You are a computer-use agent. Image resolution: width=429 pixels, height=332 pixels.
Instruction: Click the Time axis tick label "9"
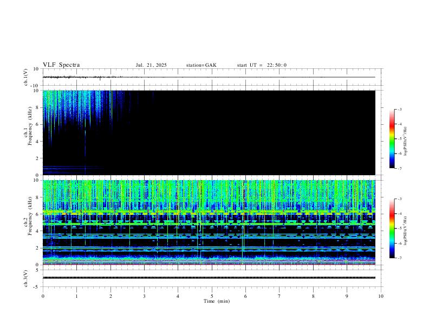(x=347, y=296)
